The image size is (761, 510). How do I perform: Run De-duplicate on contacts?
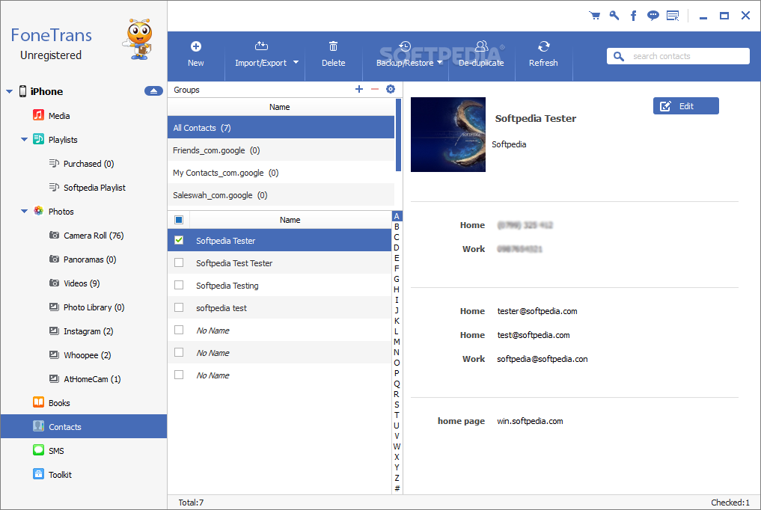click(x=481, y=55)
